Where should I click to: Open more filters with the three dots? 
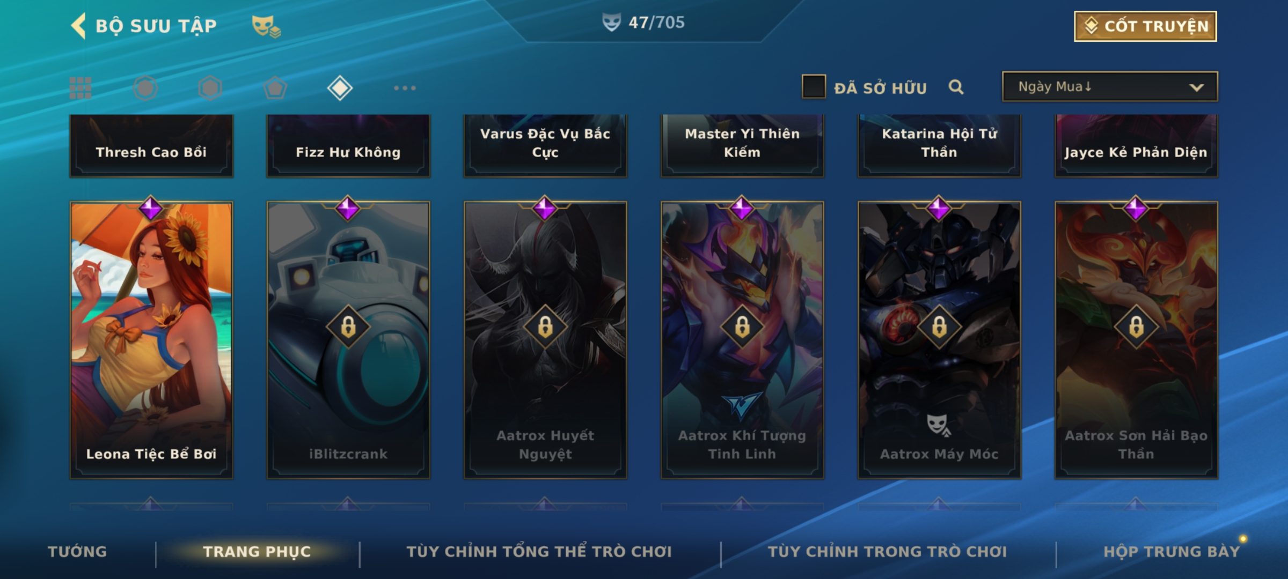tap(405, 88)
